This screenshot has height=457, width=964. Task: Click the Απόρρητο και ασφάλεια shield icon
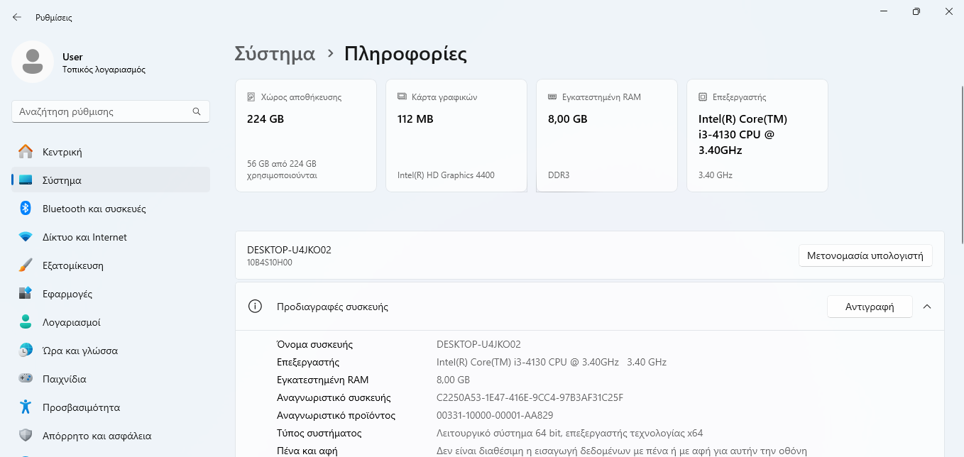26,436
